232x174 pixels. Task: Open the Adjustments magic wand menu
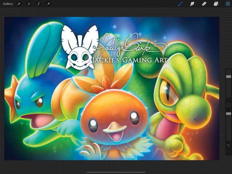click(29, 4)
